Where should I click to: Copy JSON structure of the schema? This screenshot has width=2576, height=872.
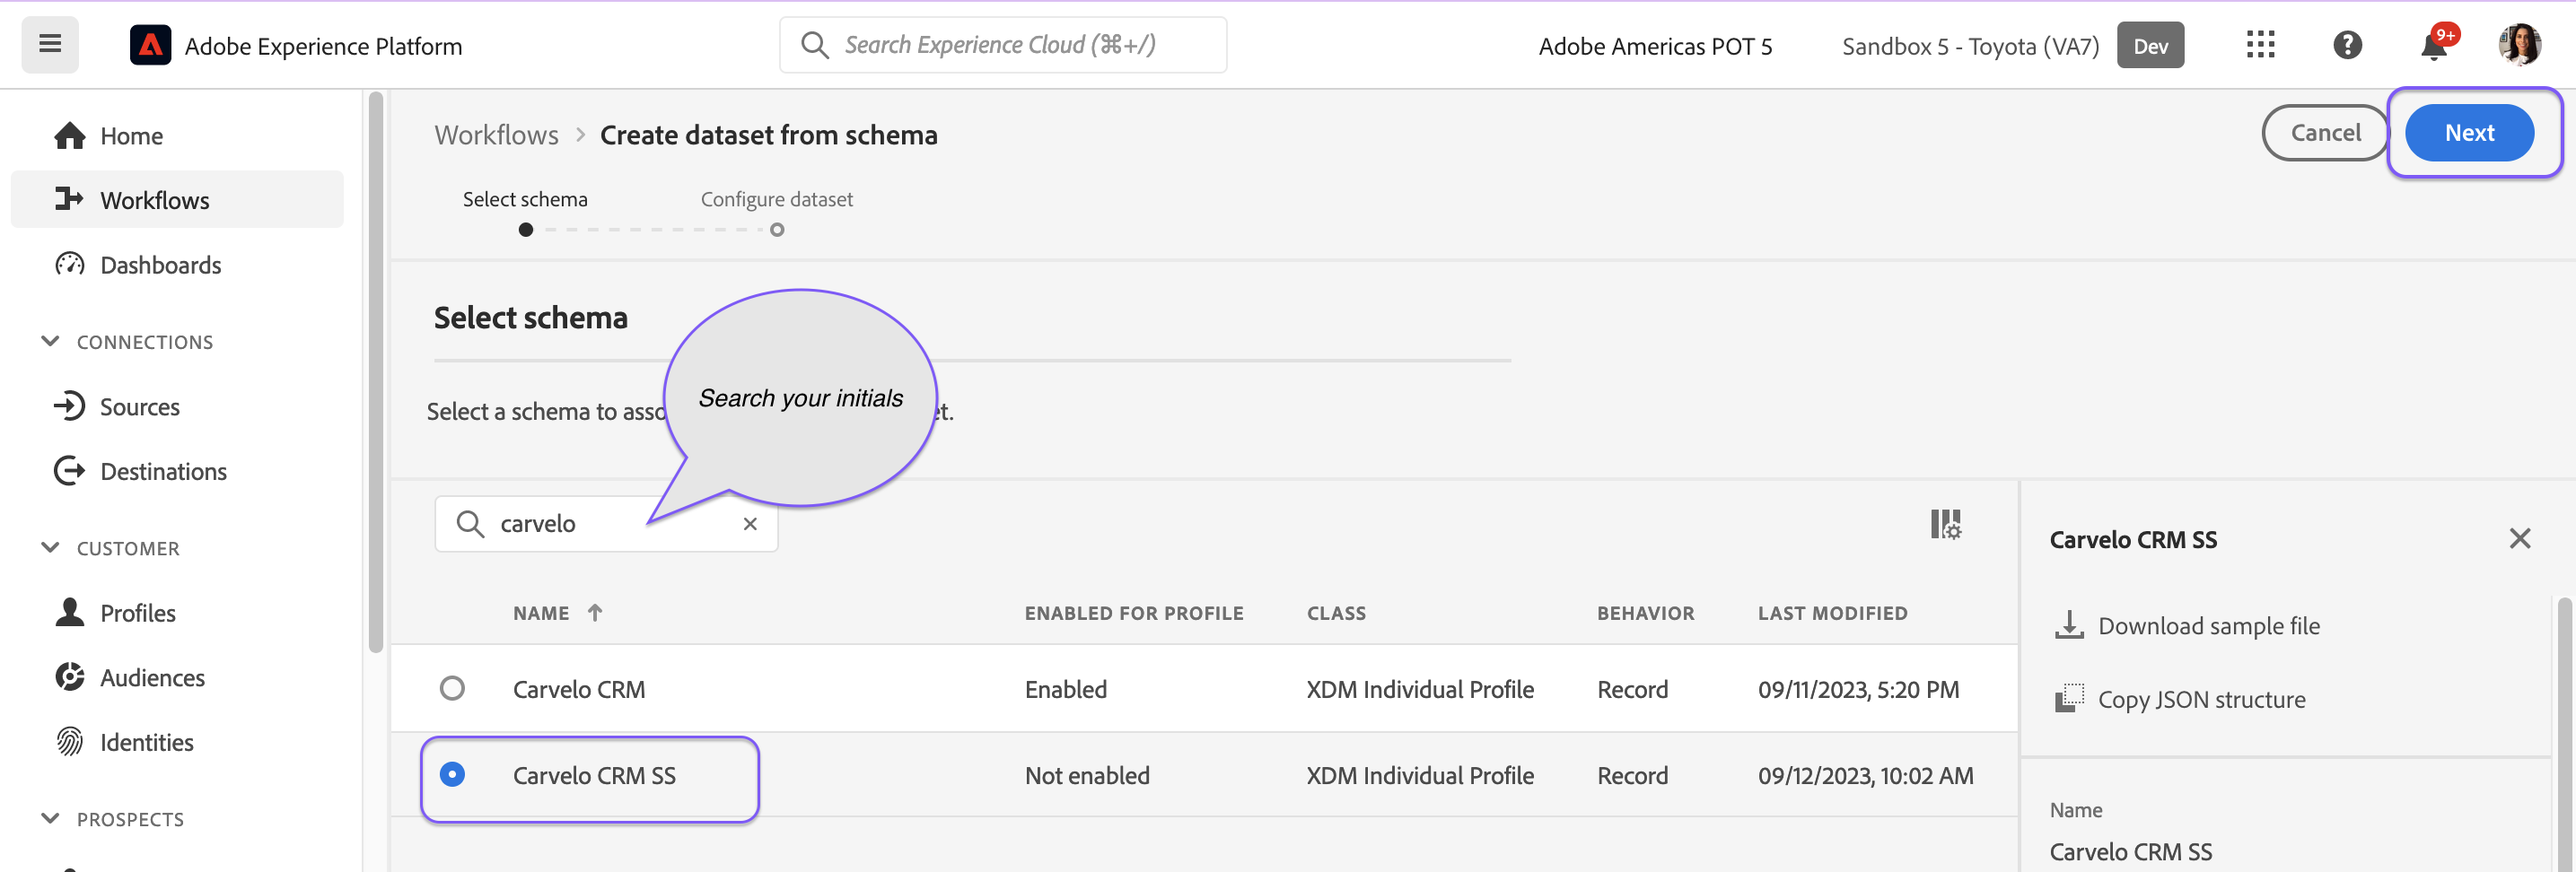pos(2180,699)
